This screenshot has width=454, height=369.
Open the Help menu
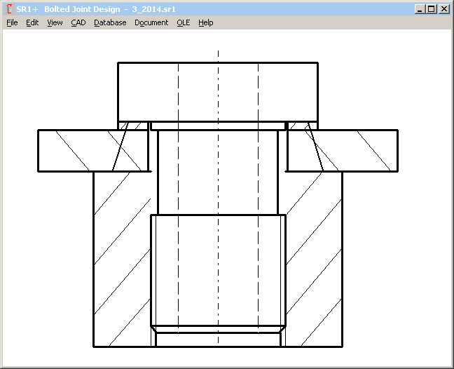tap(205, 22)
